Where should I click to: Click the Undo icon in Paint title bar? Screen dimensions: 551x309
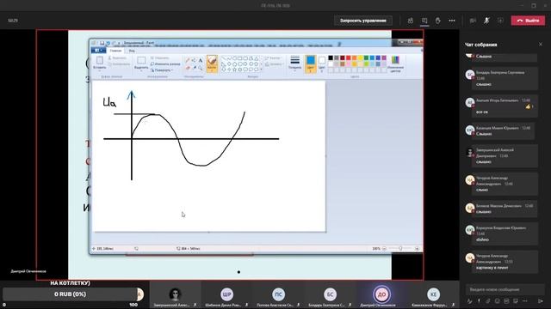click(108, 43)
